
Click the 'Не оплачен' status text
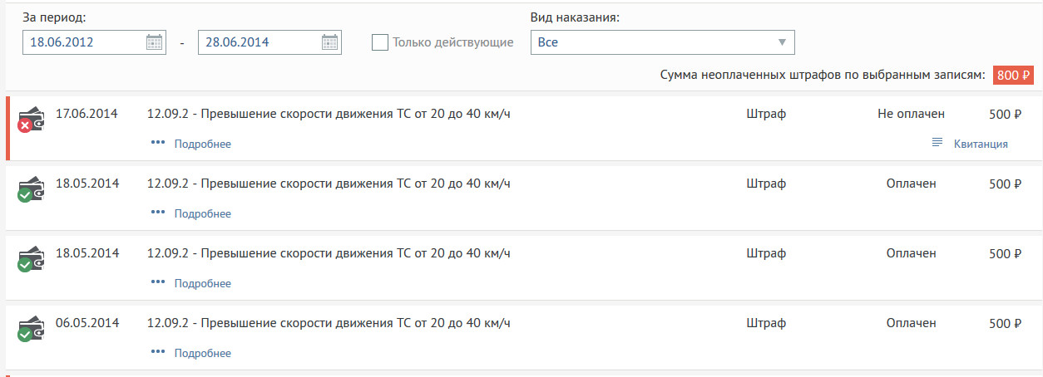point(911,114)
